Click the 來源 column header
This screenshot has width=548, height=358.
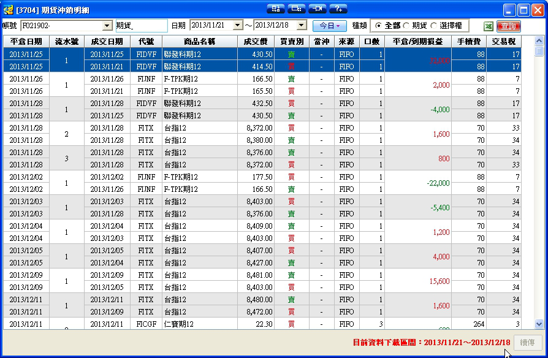[x=347, y=42]
